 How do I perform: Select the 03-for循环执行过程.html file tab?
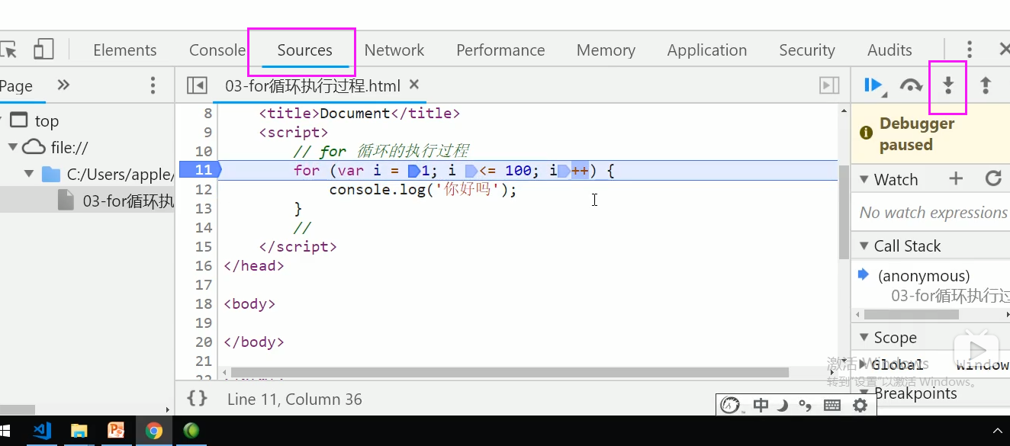point(313,85)
